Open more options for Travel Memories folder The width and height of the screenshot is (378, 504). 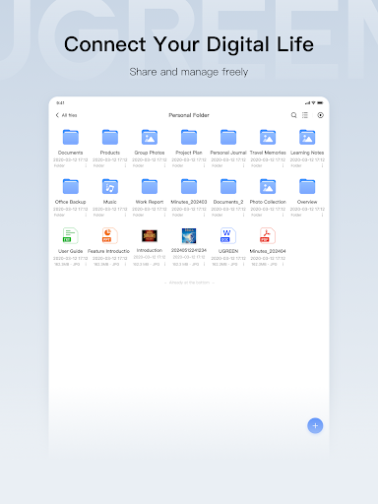(x=283, y=165)
